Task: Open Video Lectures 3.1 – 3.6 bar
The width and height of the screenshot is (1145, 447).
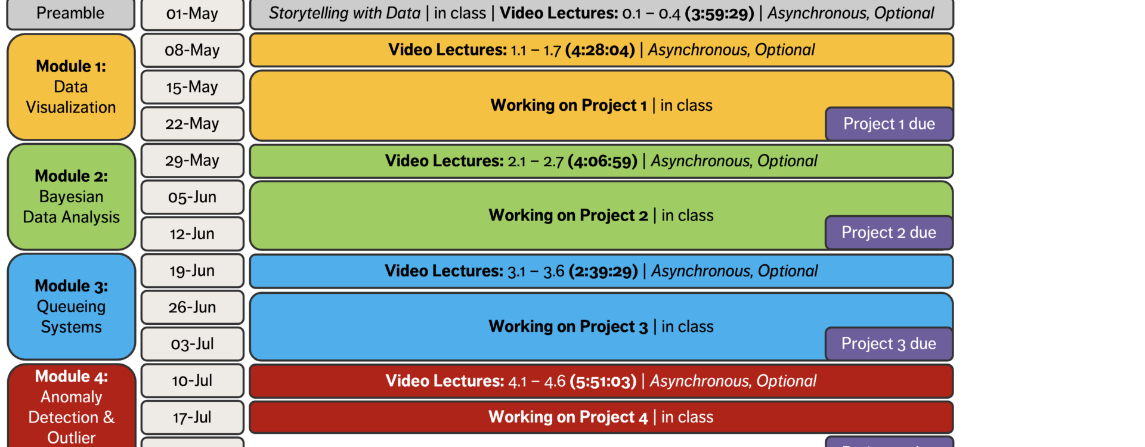Action: click(x=601, y=271)
